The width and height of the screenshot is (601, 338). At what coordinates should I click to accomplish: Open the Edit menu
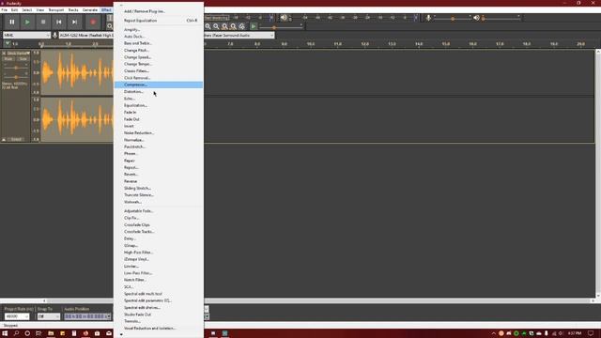15,10
